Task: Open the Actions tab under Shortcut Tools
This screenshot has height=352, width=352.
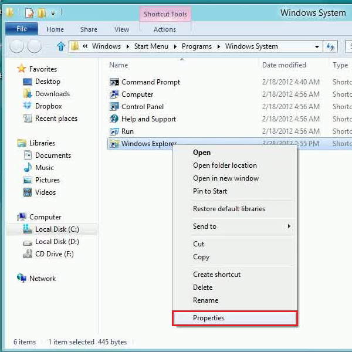Action: [165, 29]
